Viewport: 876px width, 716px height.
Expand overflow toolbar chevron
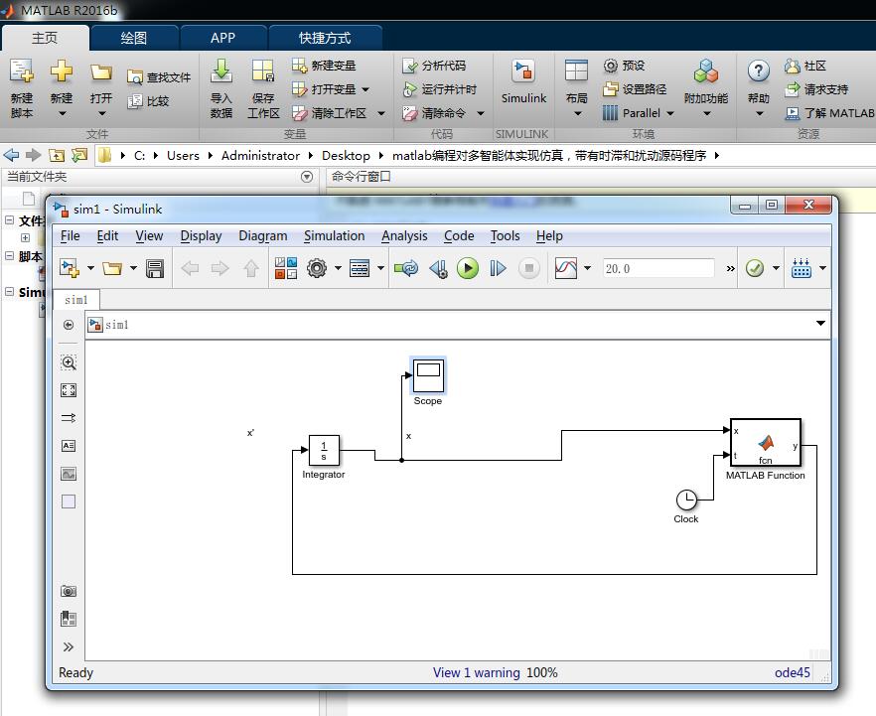(x=730, y=269)
